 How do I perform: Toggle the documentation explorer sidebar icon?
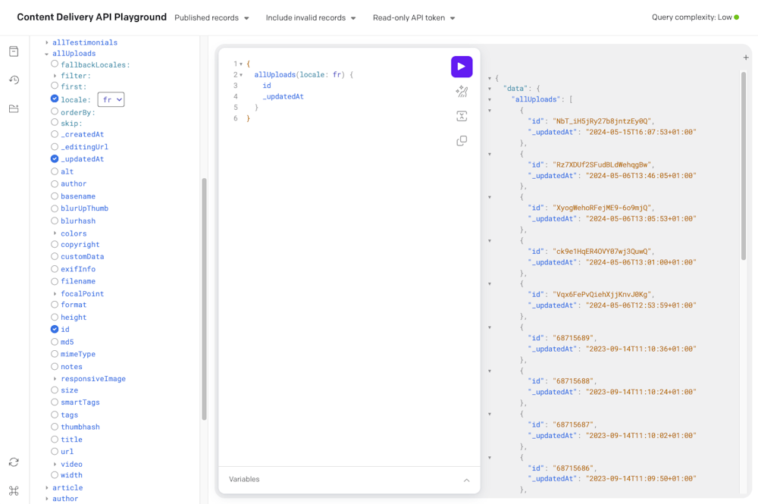point(14,52)
